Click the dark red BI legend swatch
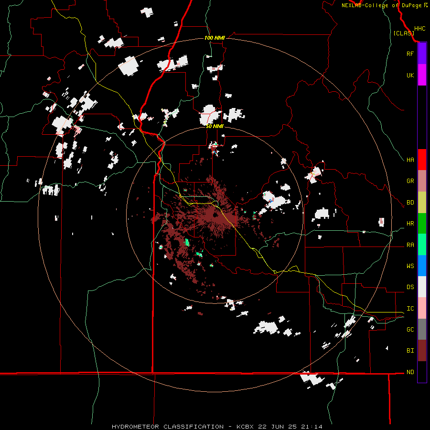This screenshot has height=430, width=430. 422,351
